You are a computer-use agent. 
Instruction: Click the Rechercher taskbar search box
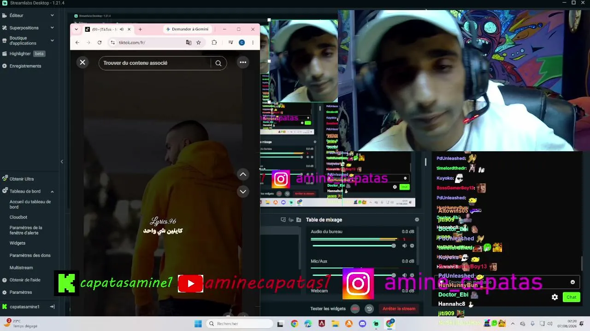tap(240, 324)
